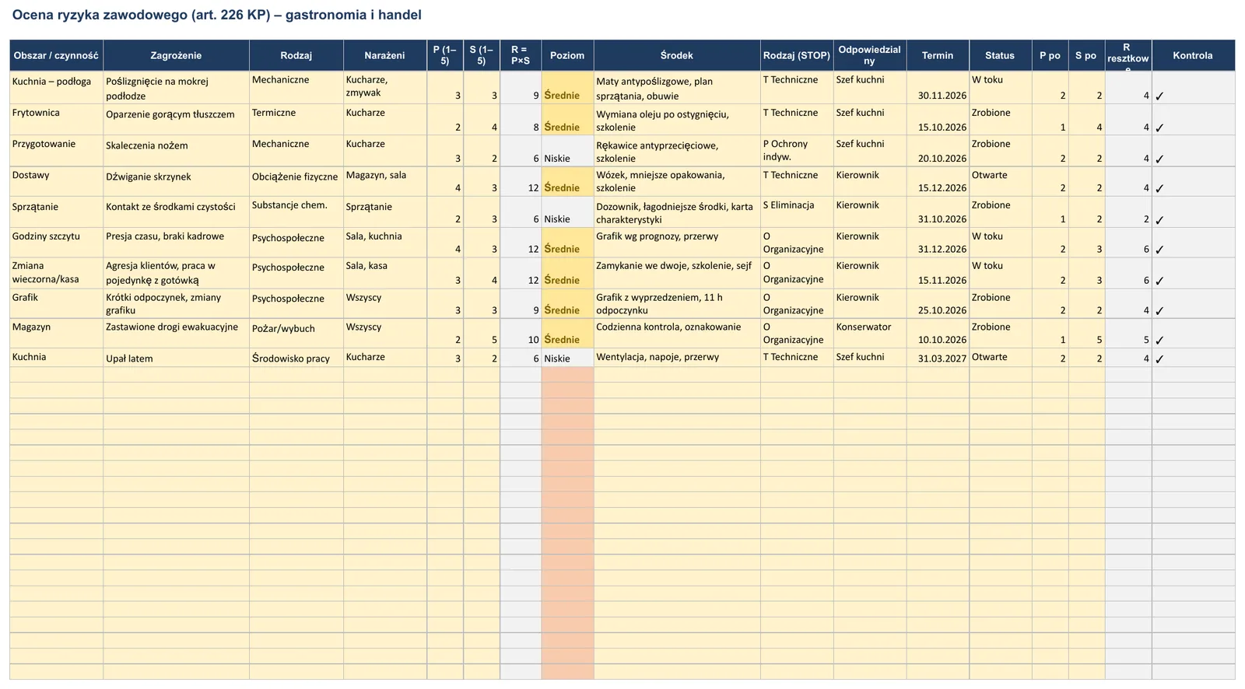Click the 'Poziom' column header
This screenshot has height=689, width=1245.
(567, 55)
